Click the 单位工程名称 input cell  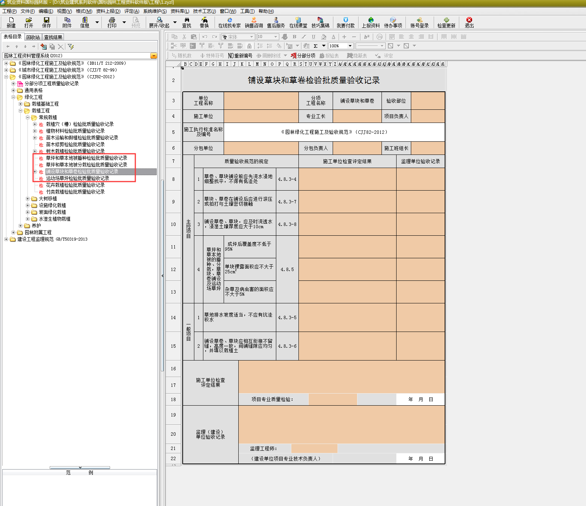(261, 101)
